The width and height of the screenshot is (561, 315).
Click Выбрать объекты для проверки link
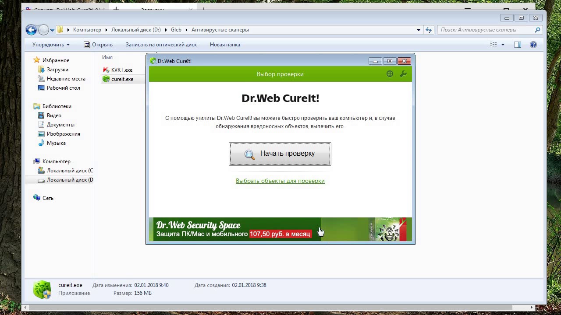[280, 181]
